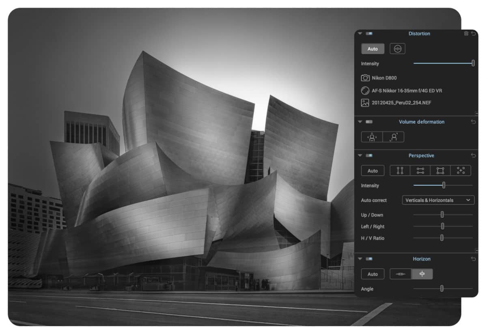
Task: Pick the horizontal horizon line tool
Action: pyautogui.click(x=401, y=274)
